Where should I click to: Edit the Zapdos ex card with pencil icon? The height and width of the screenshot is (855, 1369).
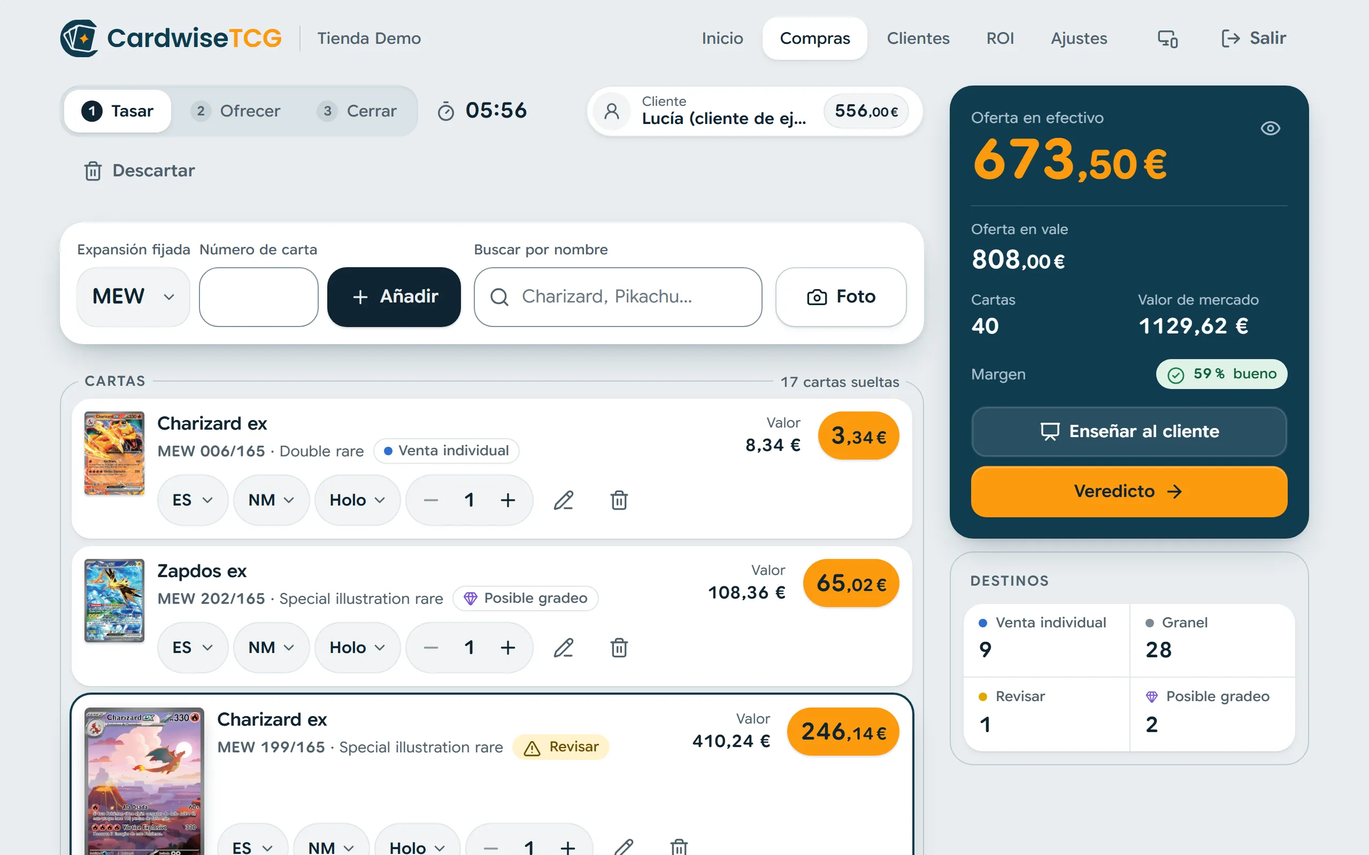point(564,648)
